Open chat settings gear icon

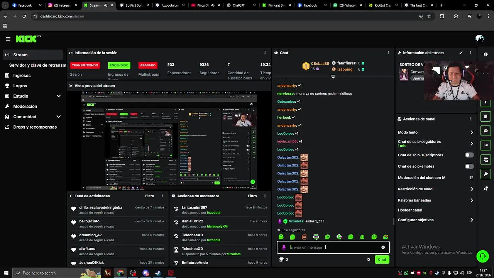[x=369, y=259]
